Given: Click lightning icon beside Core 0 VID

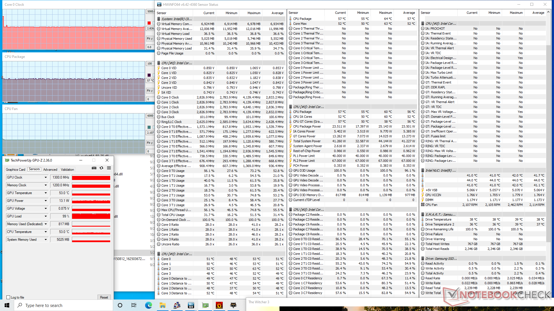Looking at the screenshot, I should click(x=159, y=68).
